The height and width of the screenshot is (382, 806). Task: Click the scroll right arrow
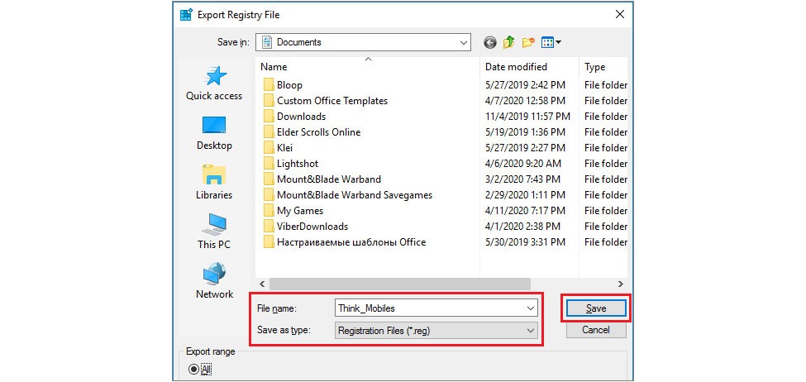coord(621,284)
